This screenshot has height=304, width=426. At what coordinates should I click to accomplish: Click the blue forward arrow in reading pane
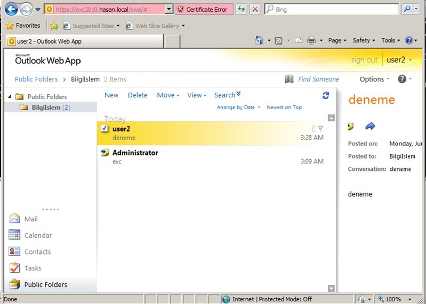370,126
